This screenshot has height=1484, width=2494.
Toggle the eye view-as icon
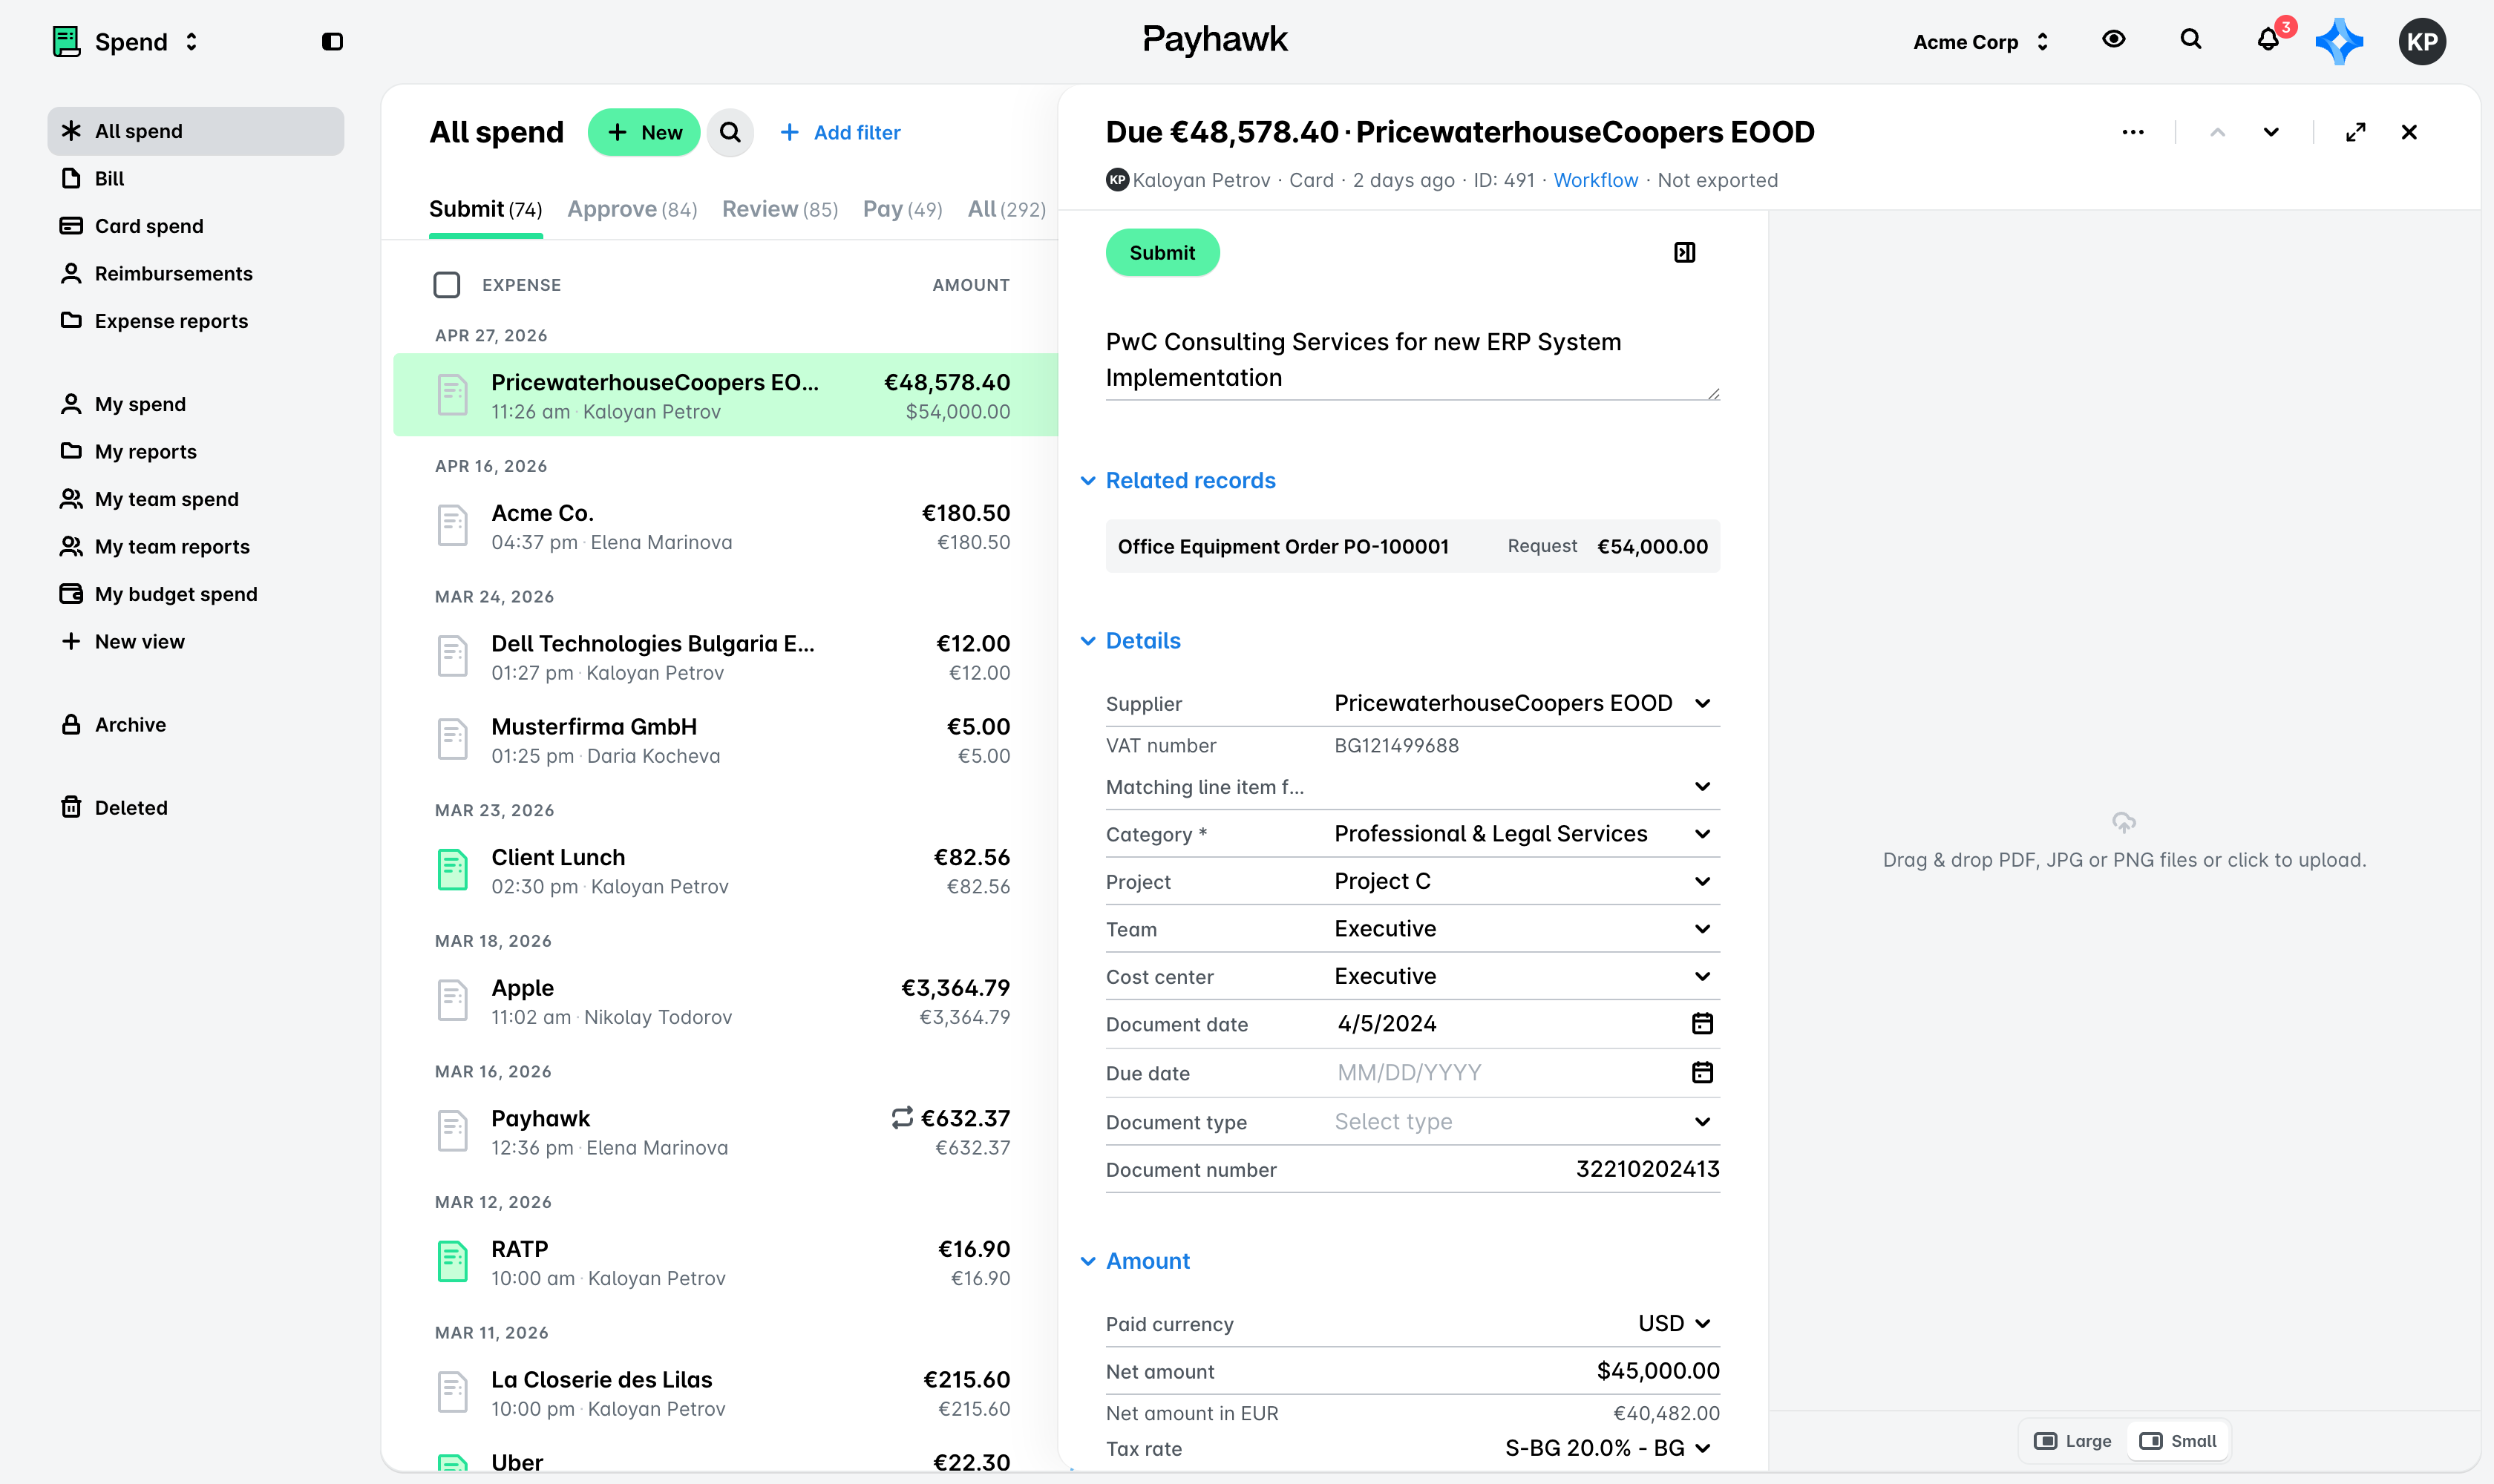point(2114,39)
